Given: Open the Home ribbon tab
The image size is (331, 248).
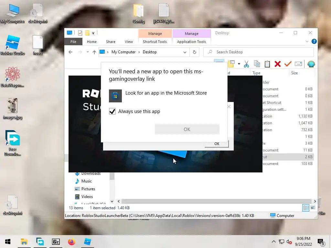Looking at the screenshot, I should coord(91,42).
